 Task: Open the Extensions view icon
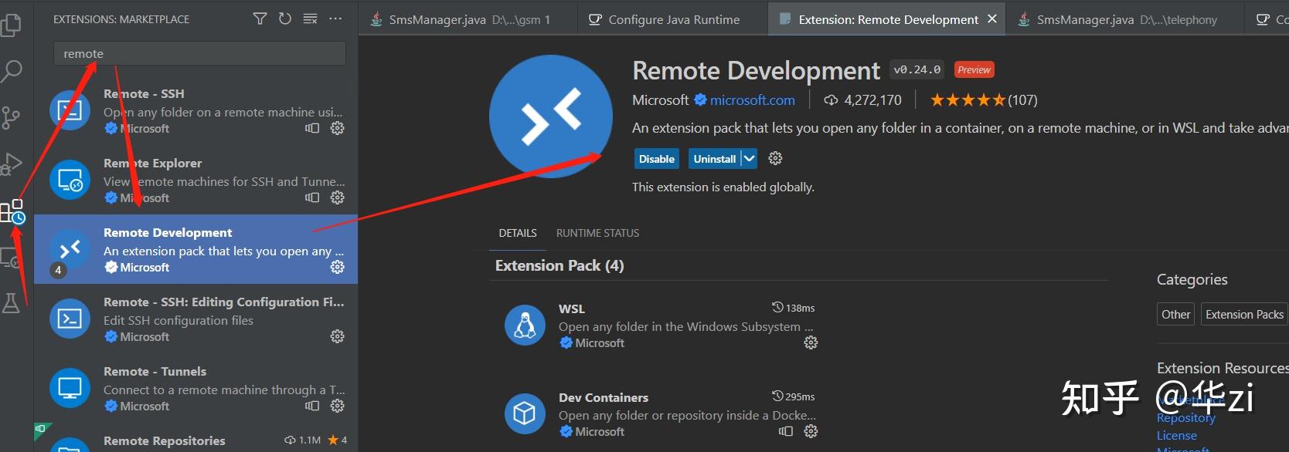click(x=12, y=211)
